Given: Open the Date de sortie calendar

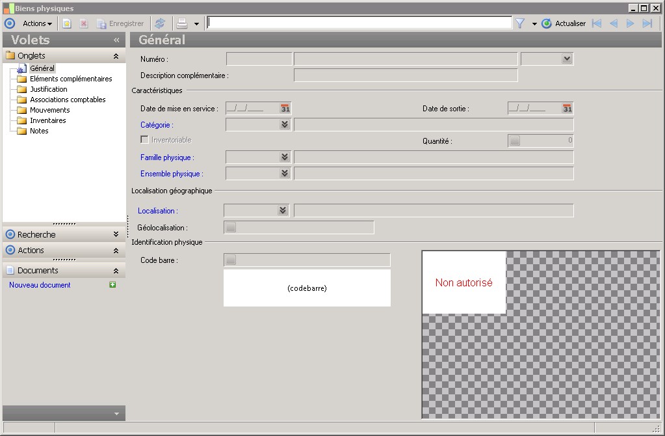Looking at the screenshot, I should pos(567,109).
